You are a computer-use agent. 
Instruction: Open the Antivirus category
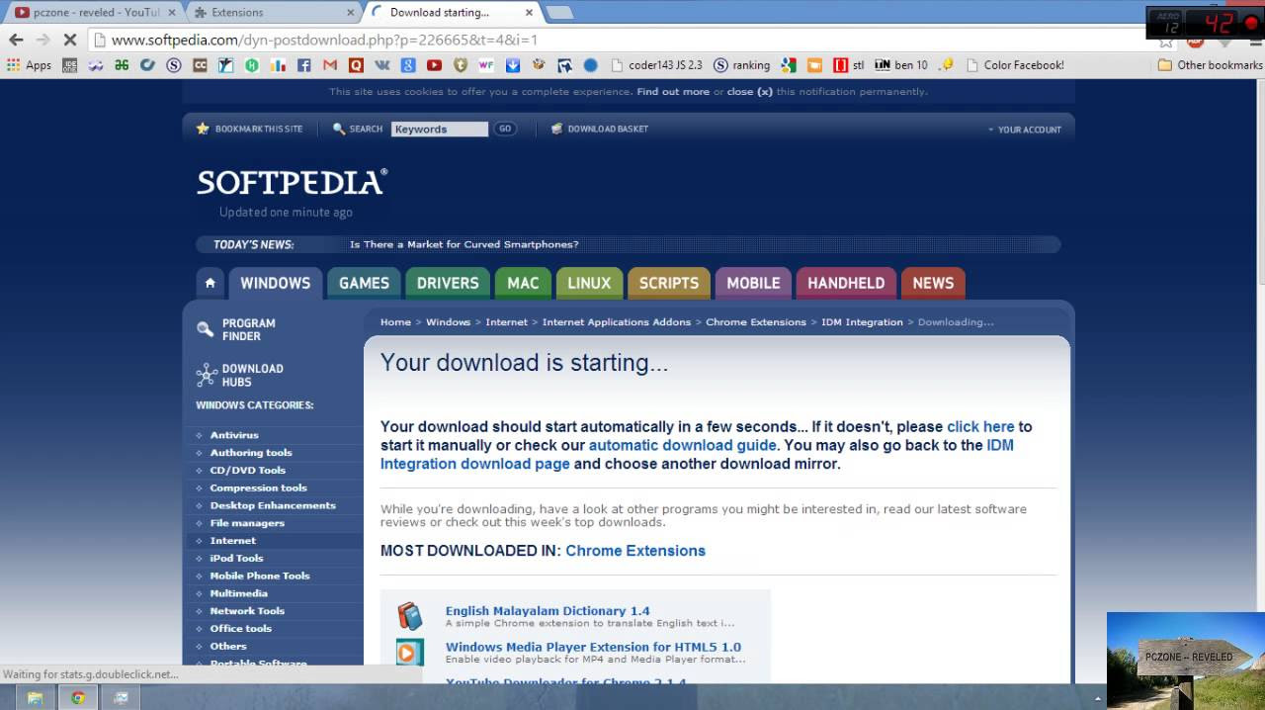point(234,435)
